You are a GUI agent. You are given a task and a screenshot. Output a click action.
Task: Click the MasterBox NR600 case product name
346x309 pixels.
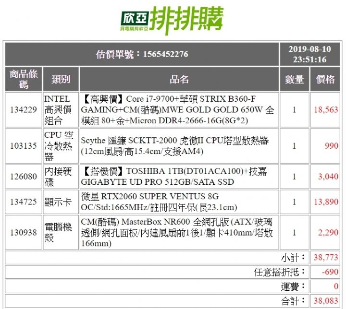177,233
